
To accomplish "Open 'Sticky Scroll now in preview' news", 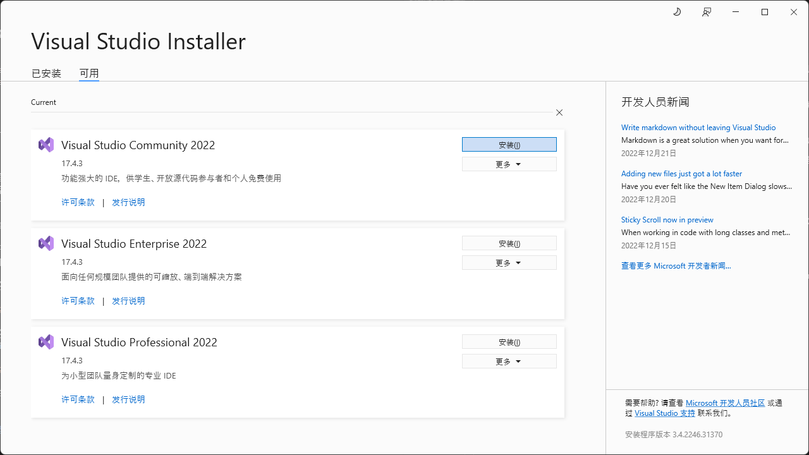I will point(667,220).
